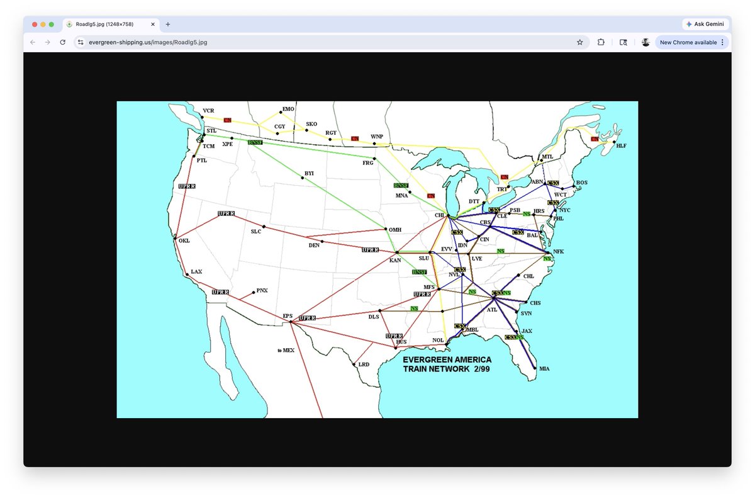Click the HLF station label
The image size is (755, 498).
[622, 145]
